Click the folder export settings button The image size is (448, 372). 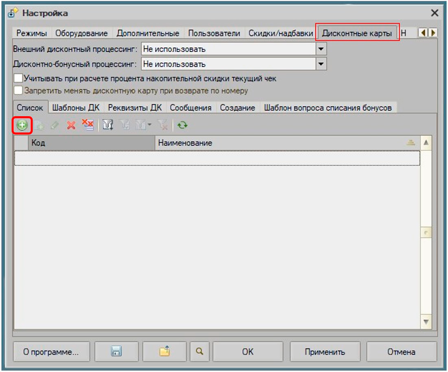point(164,352)
